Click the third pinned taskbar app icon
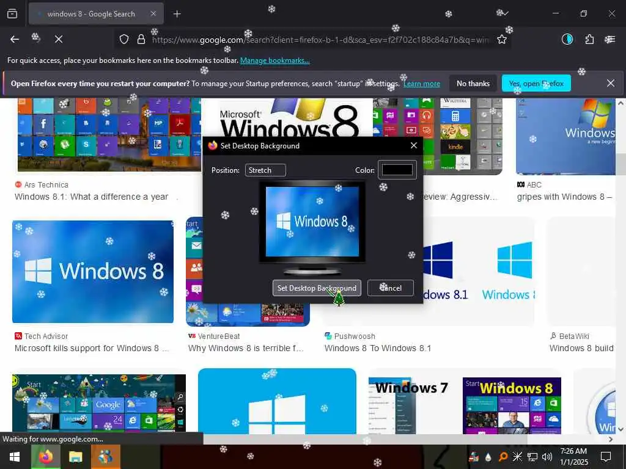 105,457
